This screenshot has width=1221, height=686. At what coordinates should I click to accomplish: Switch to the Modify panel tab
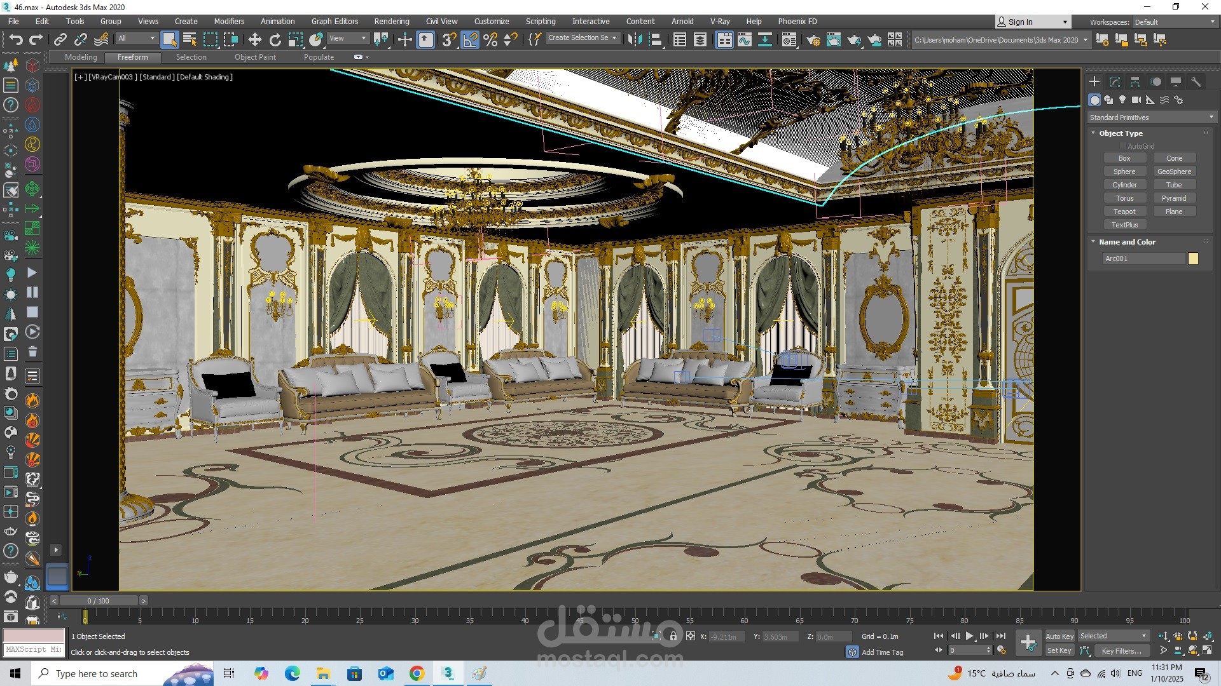point(1114,82)
